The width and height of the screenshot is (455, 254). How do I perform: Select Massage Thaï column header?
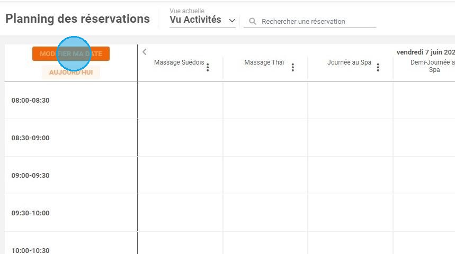pos(264,62)
